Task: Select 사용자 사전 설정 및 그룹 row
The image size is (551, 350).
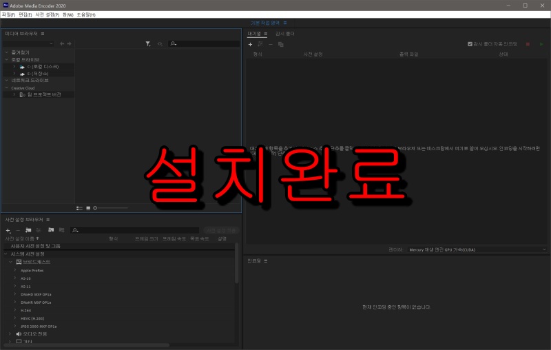Action: pos(118,246)
